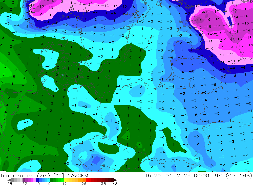The height and width of the screenshot is (185, 253).
Task: Click the '-28' legend scale label
Action: click(8, 184)
